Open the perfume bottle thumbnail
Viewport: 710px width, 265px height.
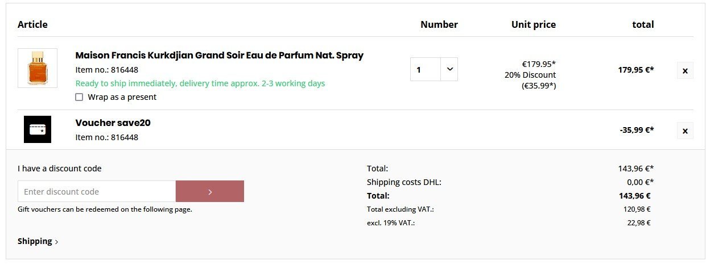point(38,68)
